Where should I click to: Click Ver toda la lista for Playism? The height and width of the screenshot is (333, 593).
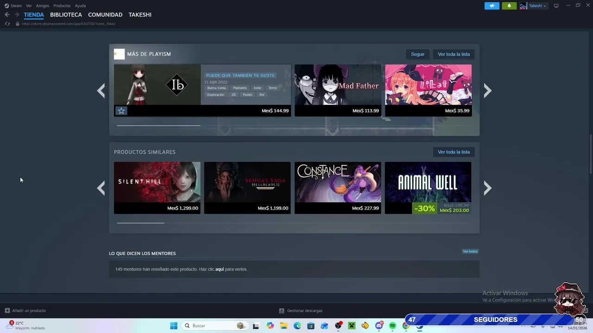pyautogui.click(x=454, y=54)
